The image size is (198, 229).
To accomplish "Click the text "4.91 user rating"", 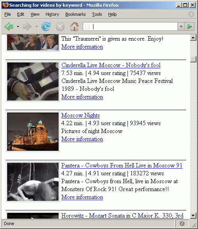I will 107,173.
